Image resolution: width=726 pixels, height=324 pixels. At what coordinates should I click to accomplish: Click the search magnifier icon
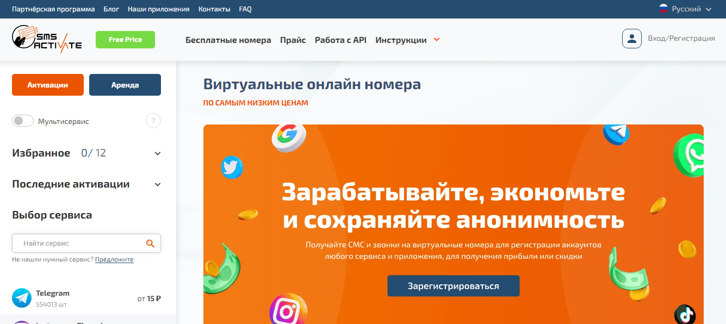151,244
